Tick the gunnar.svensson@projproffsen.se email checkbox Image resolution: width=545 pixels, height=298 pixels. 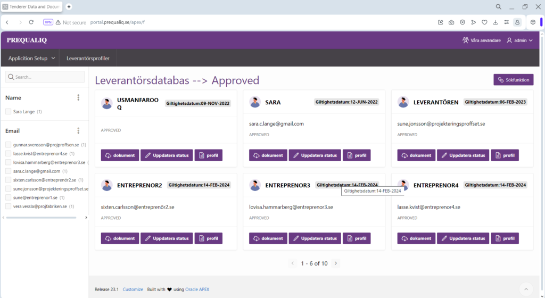pyautogui.click(x=8, y=145)
